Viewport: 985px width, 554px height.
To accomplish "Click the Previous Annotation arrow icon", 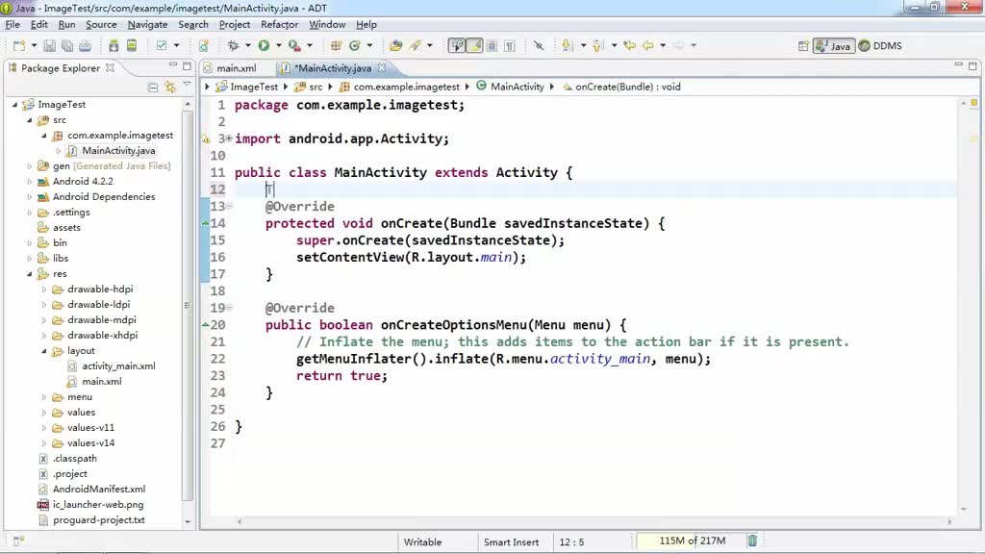I will pos(597,46).
